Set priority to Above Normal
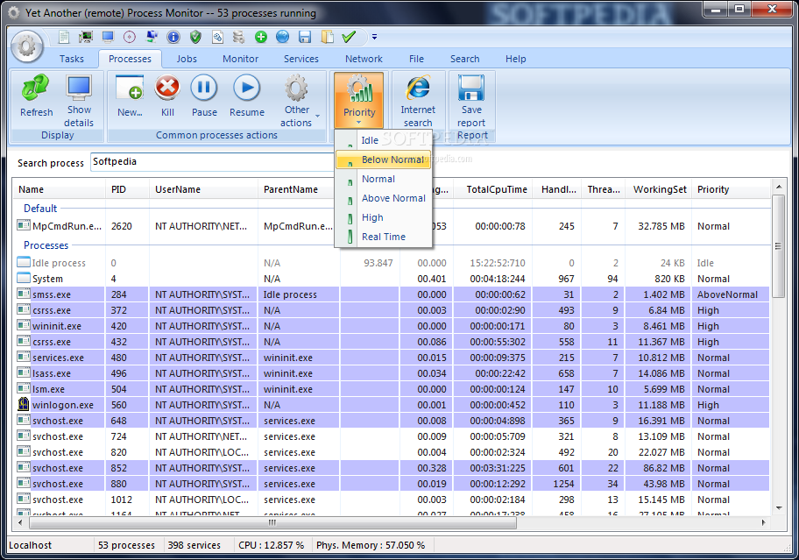The width and height of the screenshot is (799, 560). [383, 198]
